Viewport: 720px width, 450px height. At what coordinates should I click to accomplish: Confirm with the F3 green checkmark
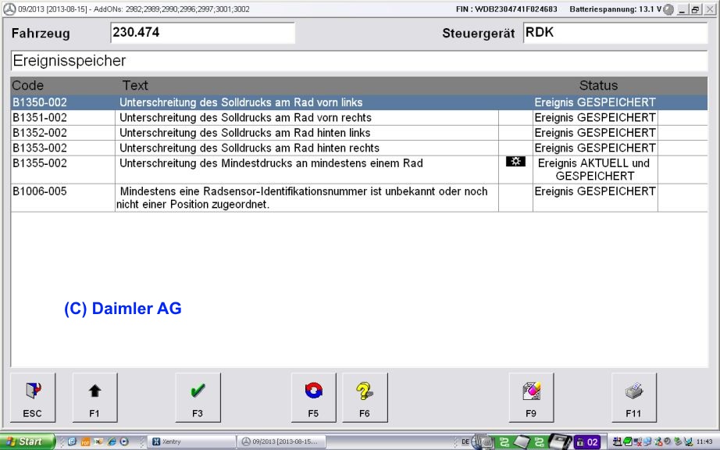[x=198, y=397]
